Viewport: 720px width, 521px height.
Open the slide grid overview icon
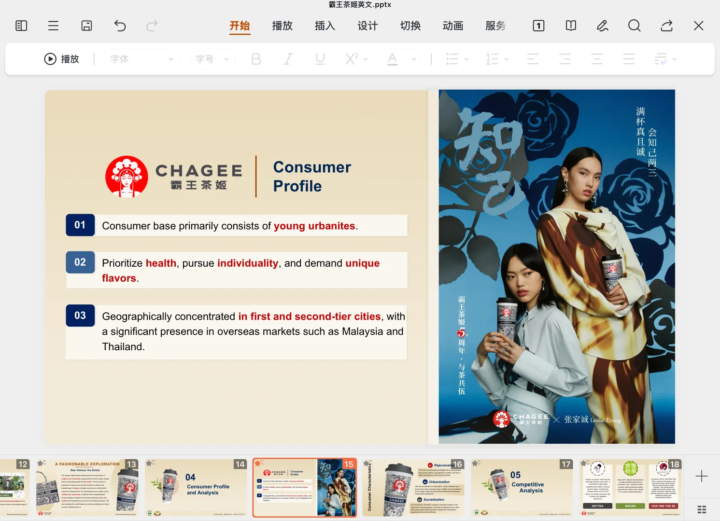(702, 509)
